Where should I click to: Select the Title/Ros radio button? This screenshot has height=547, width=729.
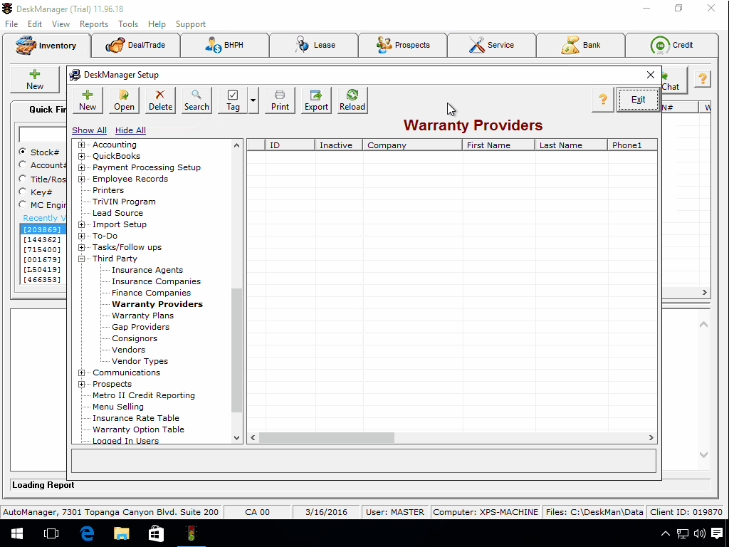click(22, 179)
